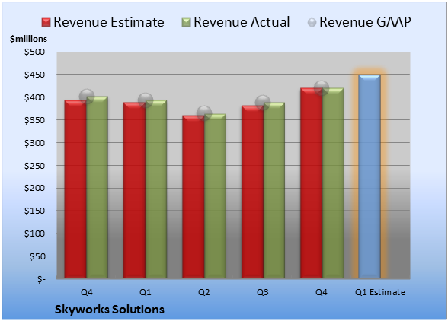
Task: Select the green Revenue Actual bar for Q2
Action: pos(215,196)
